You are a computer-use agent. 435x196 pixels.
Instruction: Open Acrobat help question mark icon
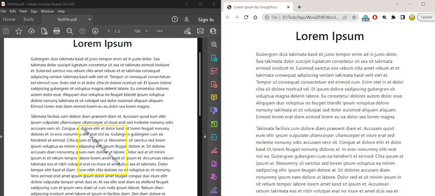[175, 19]
